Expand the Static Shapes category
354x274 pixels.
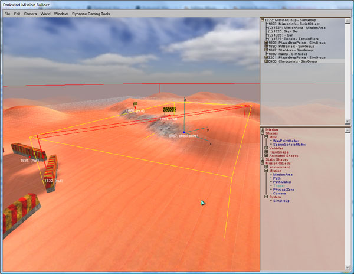tap(263, 159)
